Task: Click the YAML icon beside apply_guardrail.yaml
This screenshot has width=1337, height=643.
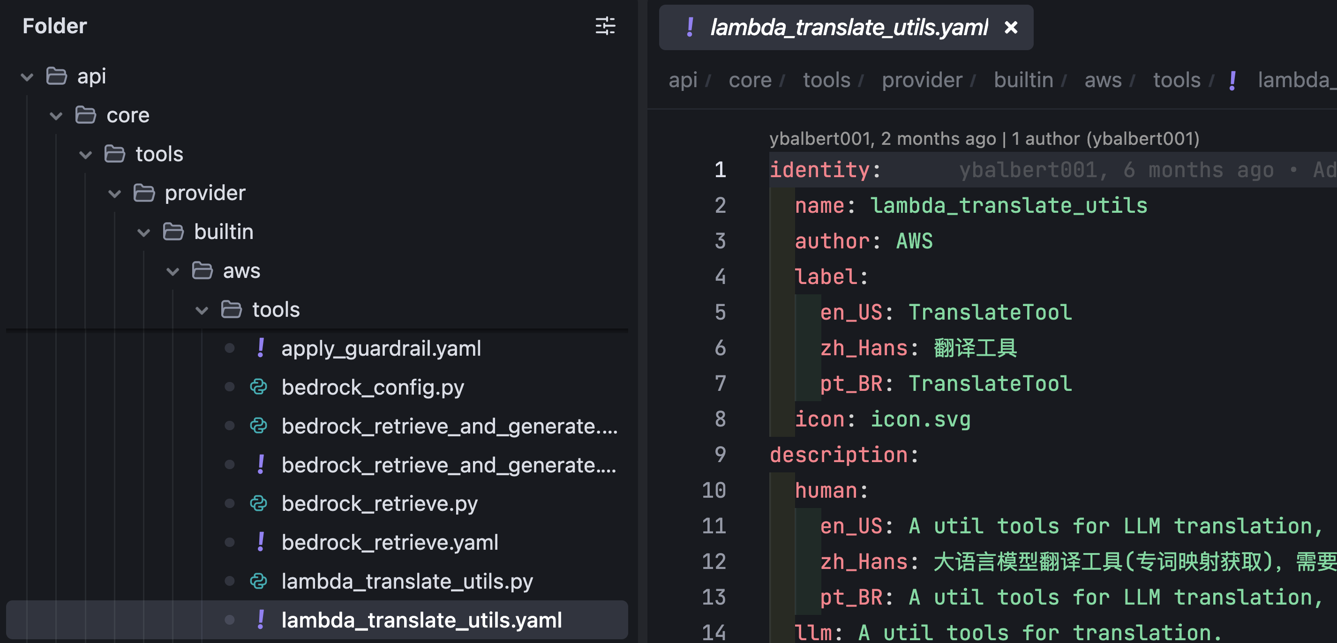Action: click(261, 348)
